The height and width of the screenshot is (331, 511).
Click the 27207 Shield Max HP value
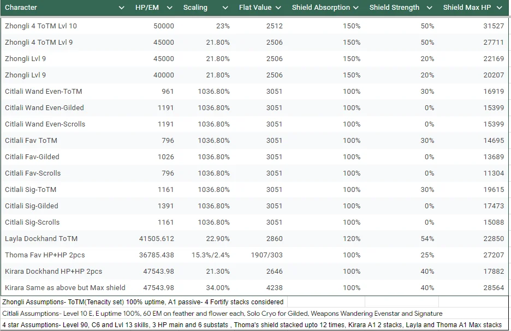494,255
